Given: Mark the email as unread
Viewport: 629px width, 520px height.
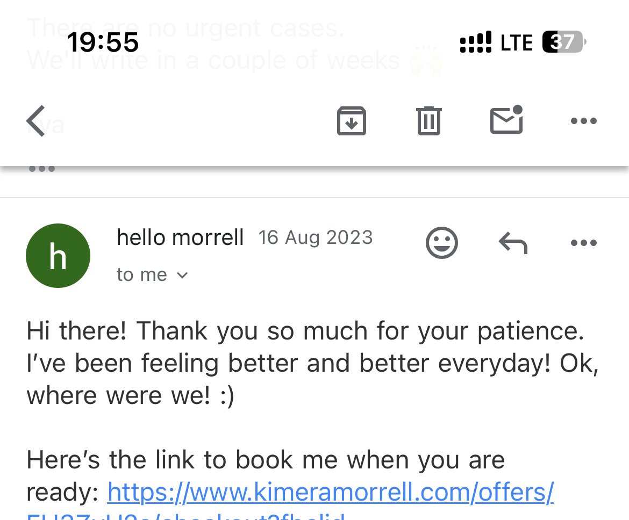Looking at the screenshot, I should coord(506,120).
